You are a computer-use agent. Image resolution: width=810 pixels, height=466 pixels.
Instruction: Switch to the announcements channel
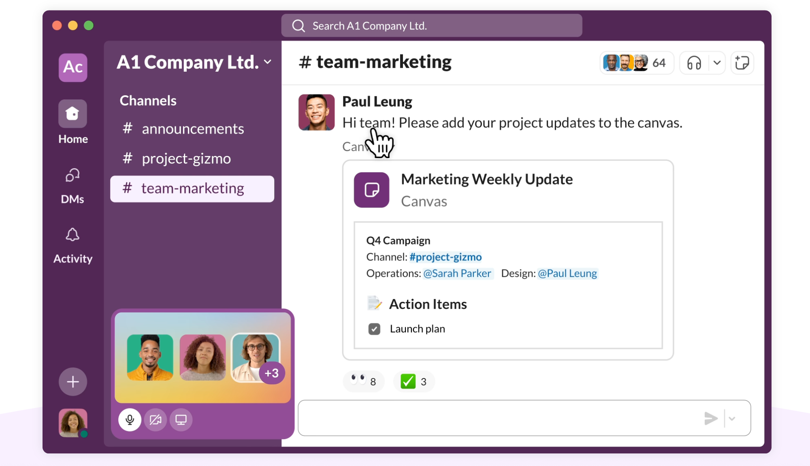192,129
